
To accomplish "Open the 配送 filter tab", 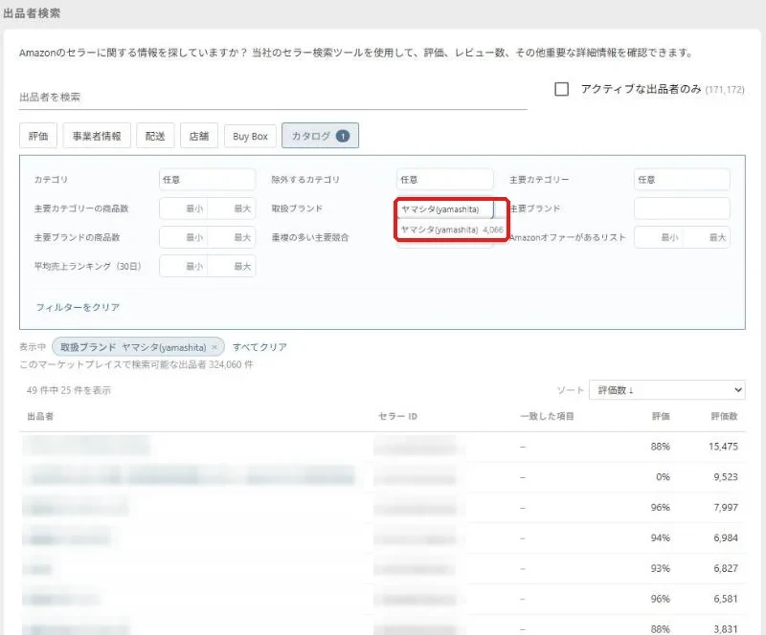I will [155, 136].
